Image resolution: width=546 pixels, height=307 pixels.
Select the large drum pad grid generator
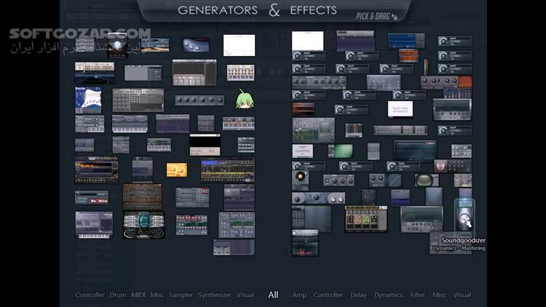138,100
